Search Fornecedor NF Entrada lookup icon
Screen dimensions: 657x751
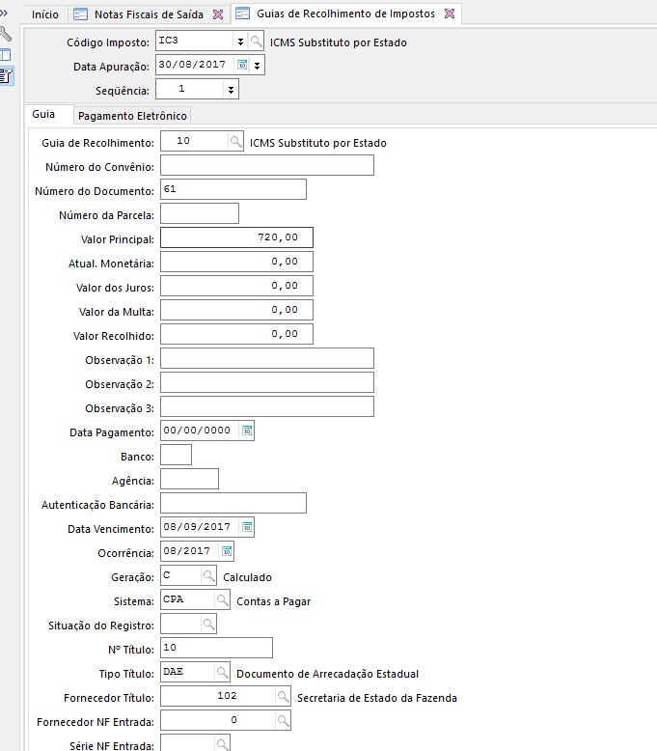[283, 720]
